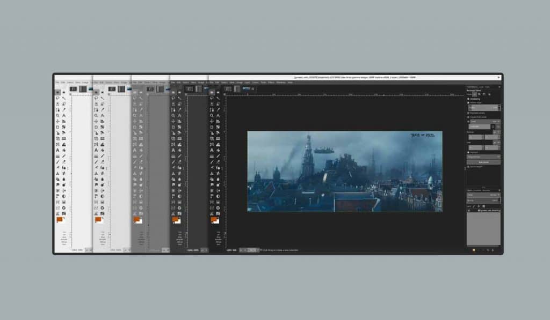
Task: Click foreground color swatch in darkest-theme toolbox
Action: (x=214, y=219)
